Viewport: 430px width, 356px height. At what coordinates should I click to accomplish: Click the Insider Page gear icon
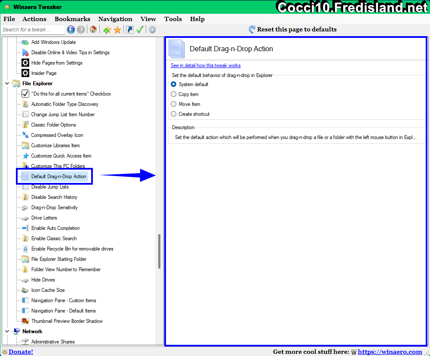click(25, 73)
